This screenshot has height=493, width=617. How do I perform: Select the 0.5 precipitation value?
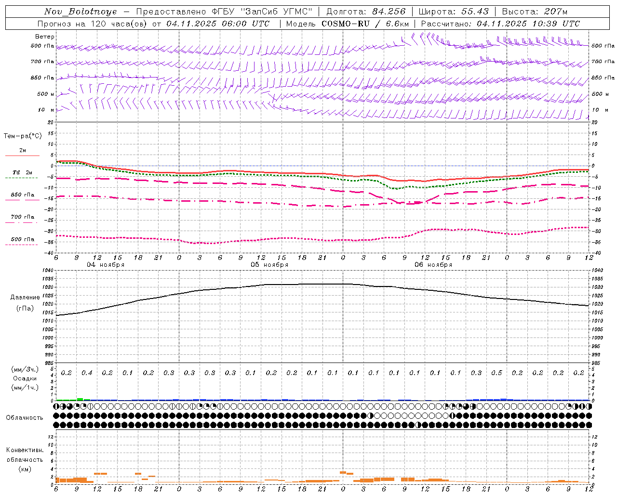(x=496, y=373)
